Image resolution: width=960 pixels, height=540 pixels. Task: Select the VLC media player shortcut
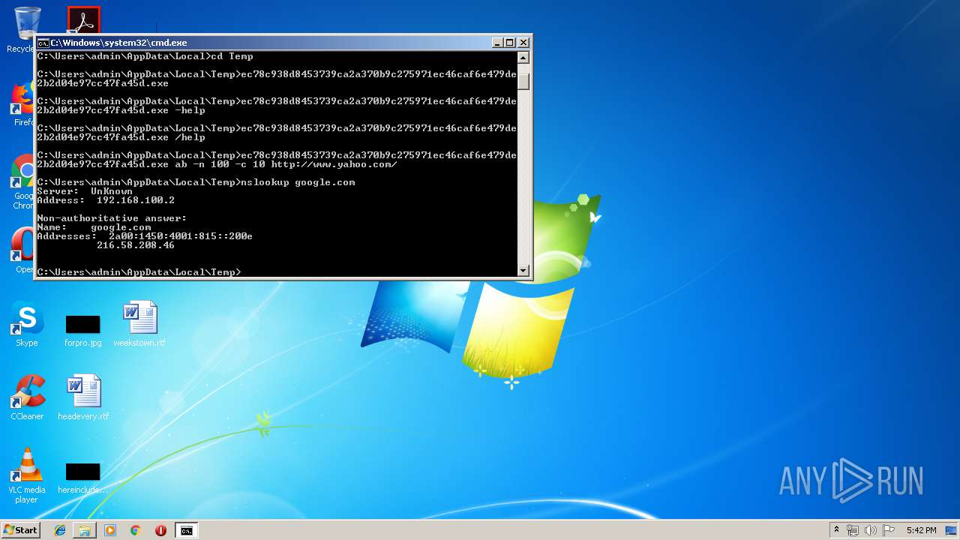tap(27, 475)
